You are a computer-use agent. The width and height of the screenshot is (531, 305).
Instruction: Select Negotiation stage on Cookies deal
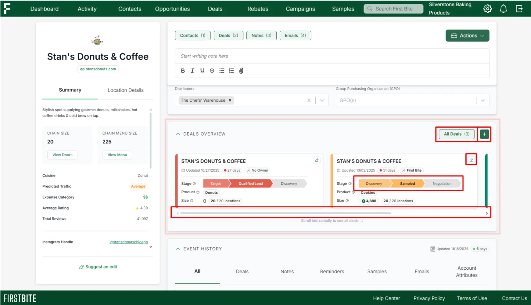tap(442, 184)
